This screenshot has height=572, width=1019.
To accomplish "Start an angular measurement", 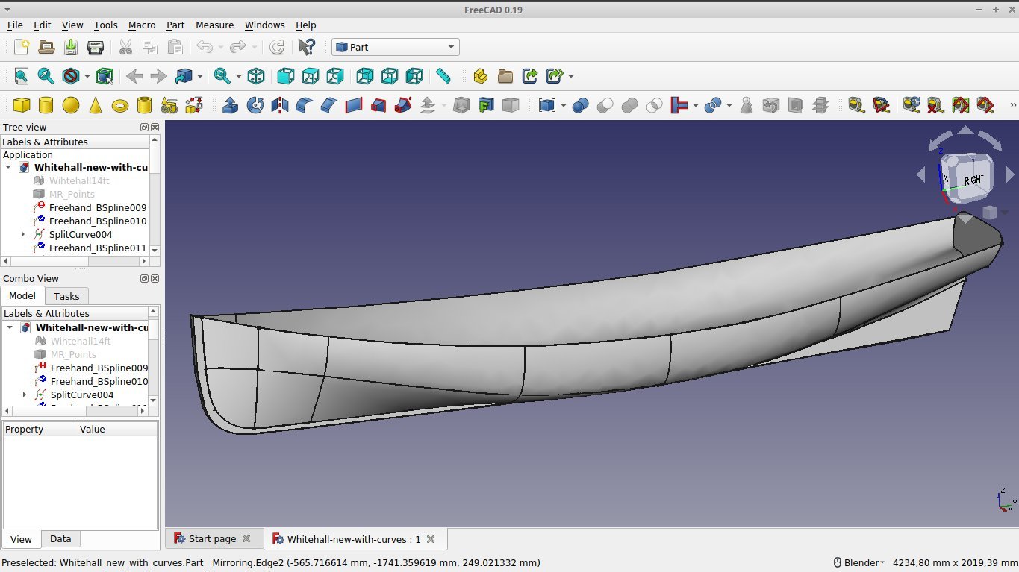I will [x=882, y=105].
